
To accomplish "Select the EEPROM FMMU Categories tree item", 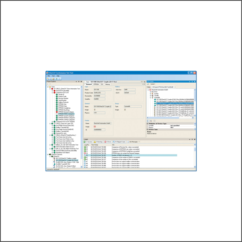I will pos(66,114).
